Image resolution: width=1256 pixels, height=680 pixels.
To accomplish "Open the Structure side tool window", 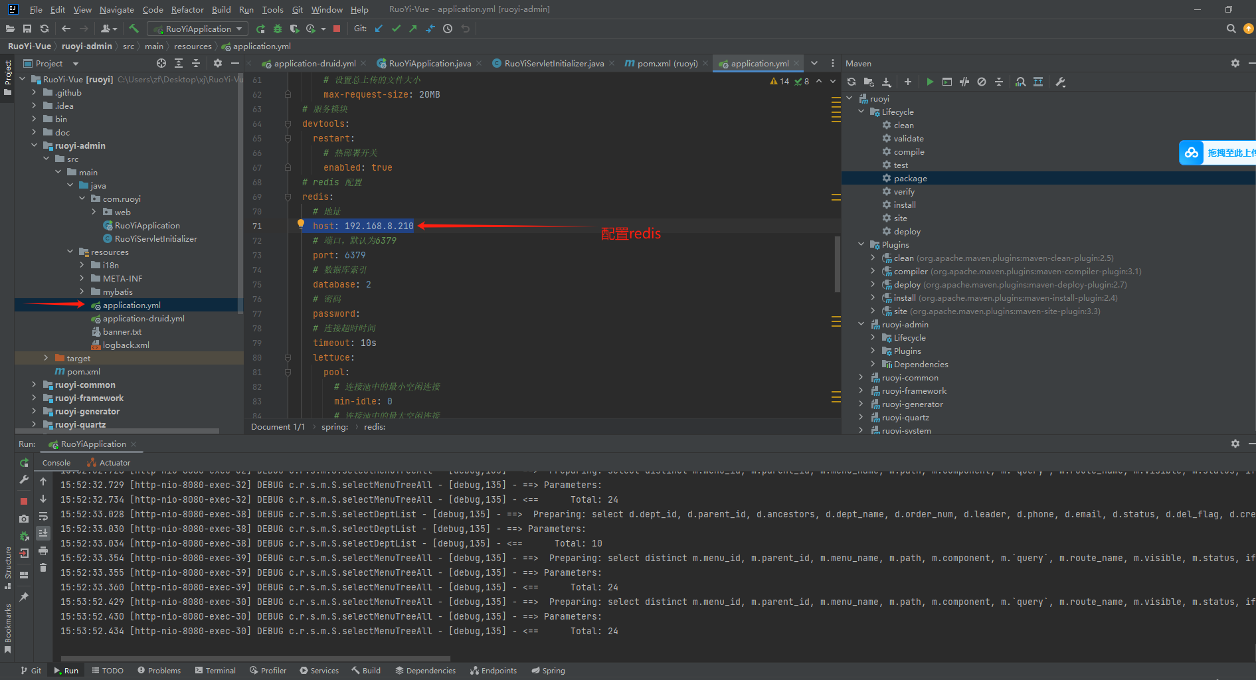I will (x=7, y=568).
